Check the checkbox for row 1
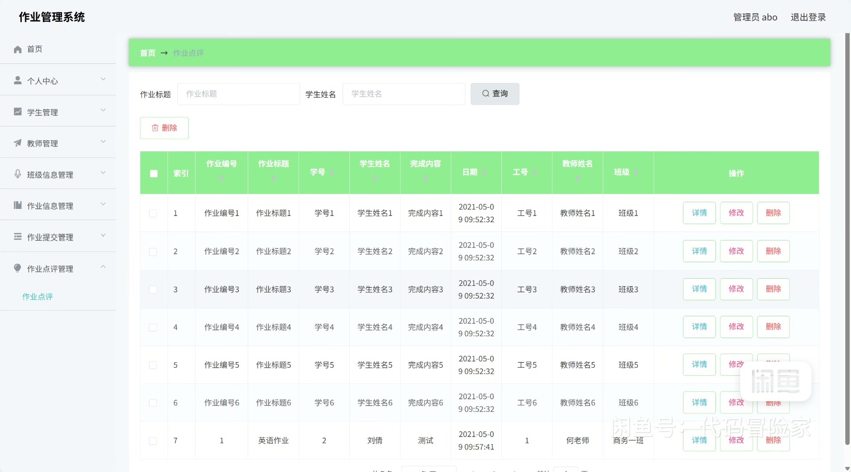This screenshot has width=851, height=472. (153, 213)
